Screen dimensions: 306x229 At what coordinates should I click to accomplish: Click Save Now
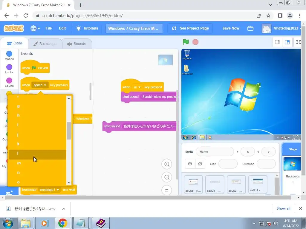pos(231,28)
